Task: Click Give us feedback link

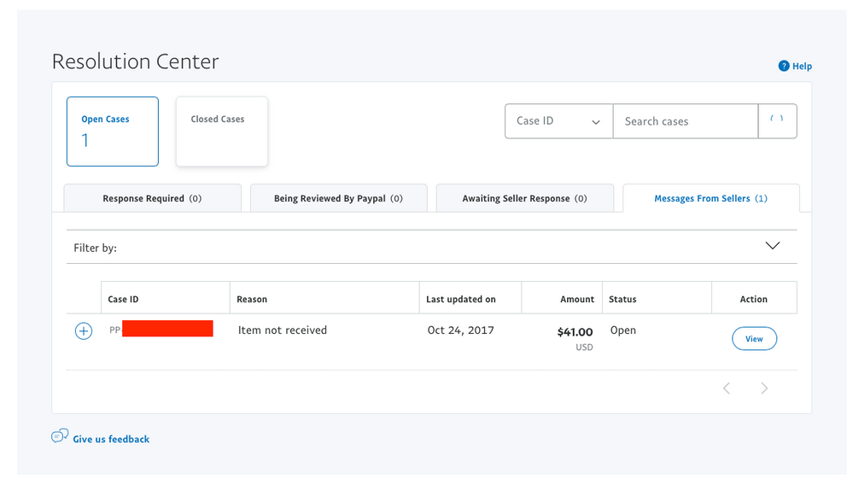Action: point(111,440)
